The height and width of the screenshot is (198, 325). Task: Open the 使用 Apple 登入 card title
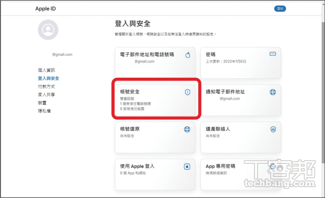137,166
